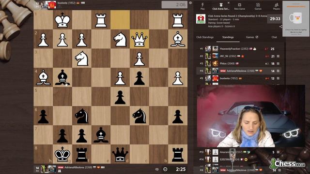Select the black knight on c6
The width and height of the screenshot is (310, 174).
(139, 116)
